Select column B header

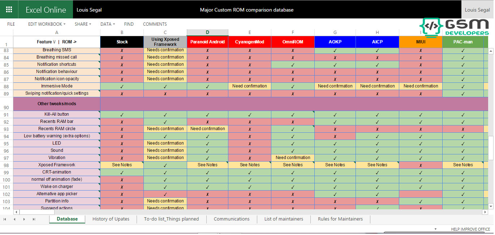point(122,33)
